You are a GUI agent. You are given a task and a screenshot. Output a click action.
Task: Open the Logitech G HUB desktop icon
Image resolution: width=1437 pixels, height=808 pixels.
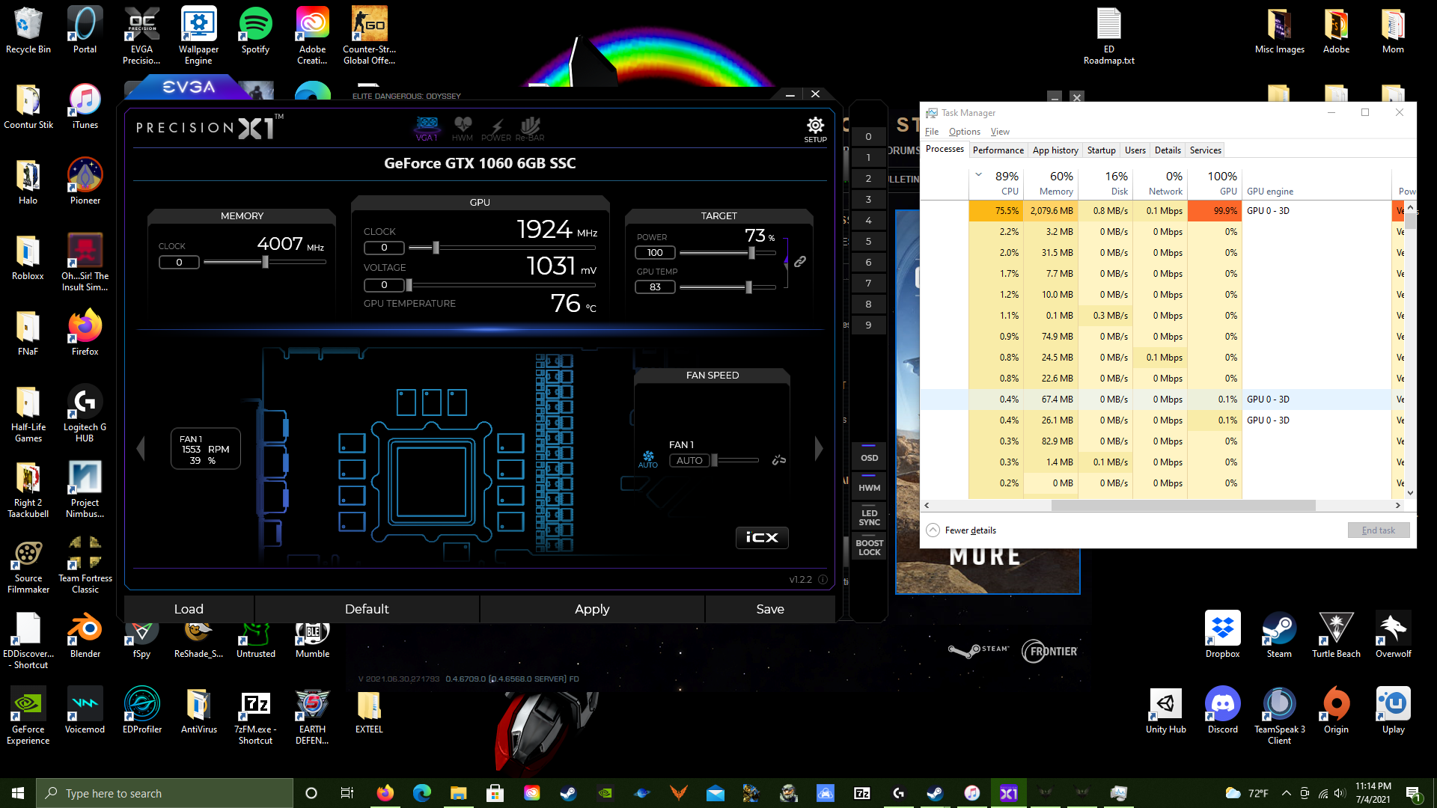click(85, 413)
